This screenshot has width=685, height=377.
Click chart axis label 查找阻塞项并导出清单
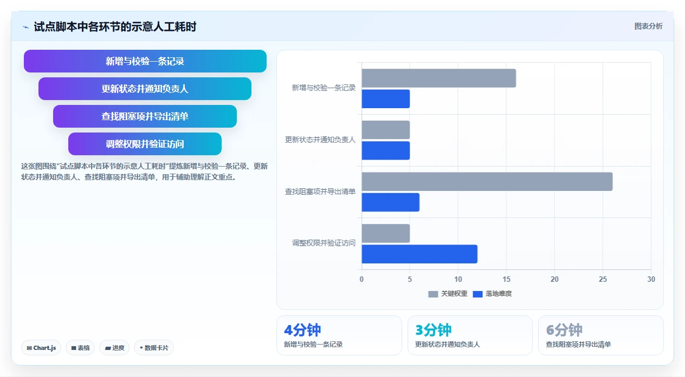tap(320, 191)
